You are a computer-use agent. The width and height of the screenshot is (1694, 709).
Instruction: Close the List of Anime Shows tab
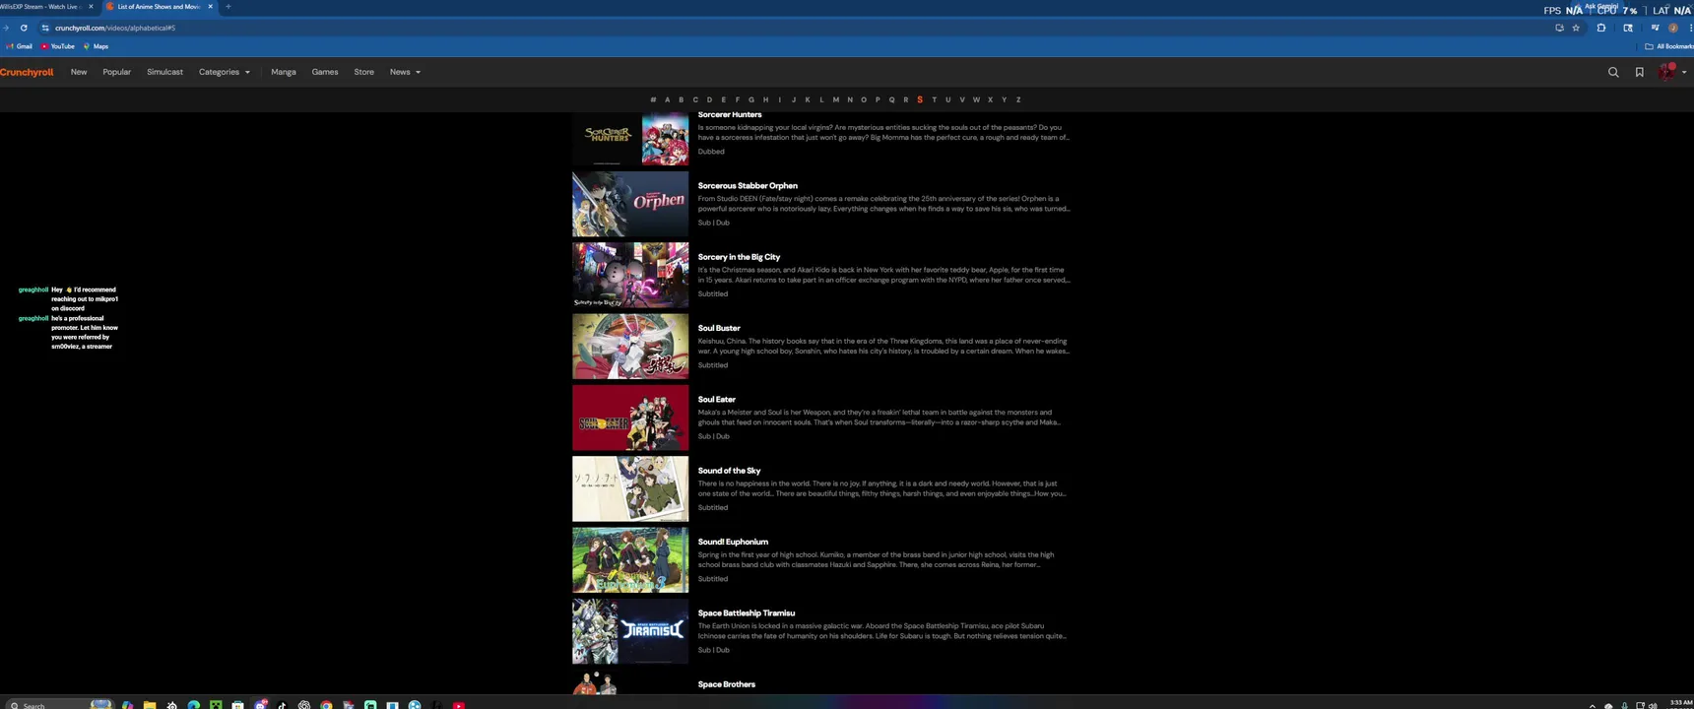(210, 7)
